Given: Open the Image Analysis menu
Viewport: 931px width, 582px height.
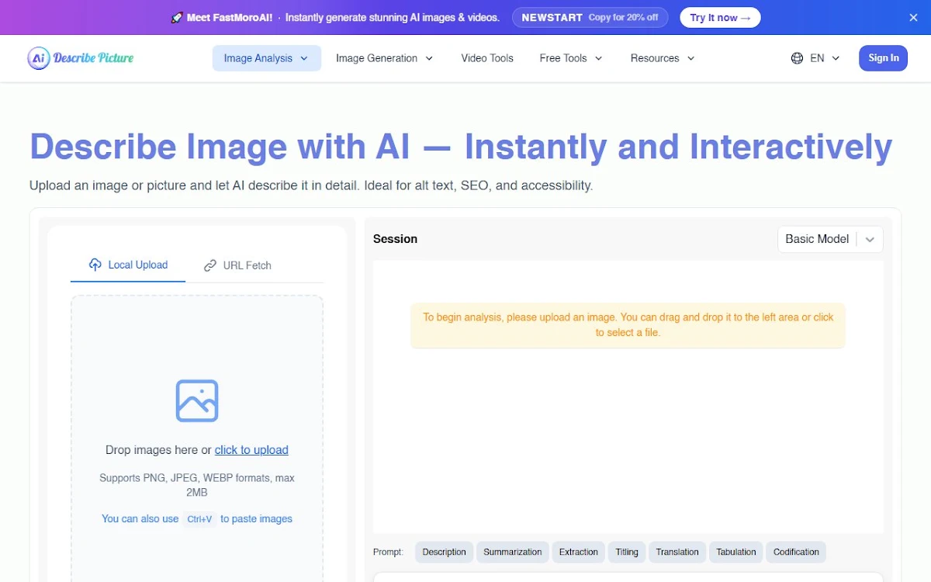Looking at the screenshot, I should pyautogui.click(x=266, y=58).
